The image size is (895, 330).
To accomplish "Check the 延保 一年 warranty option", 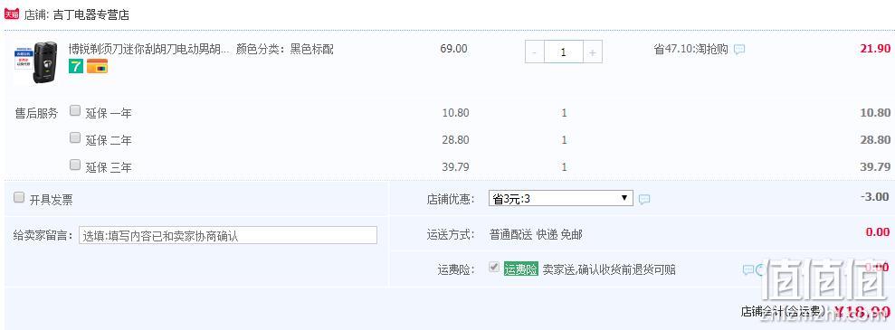I will (x=75, y=111).
